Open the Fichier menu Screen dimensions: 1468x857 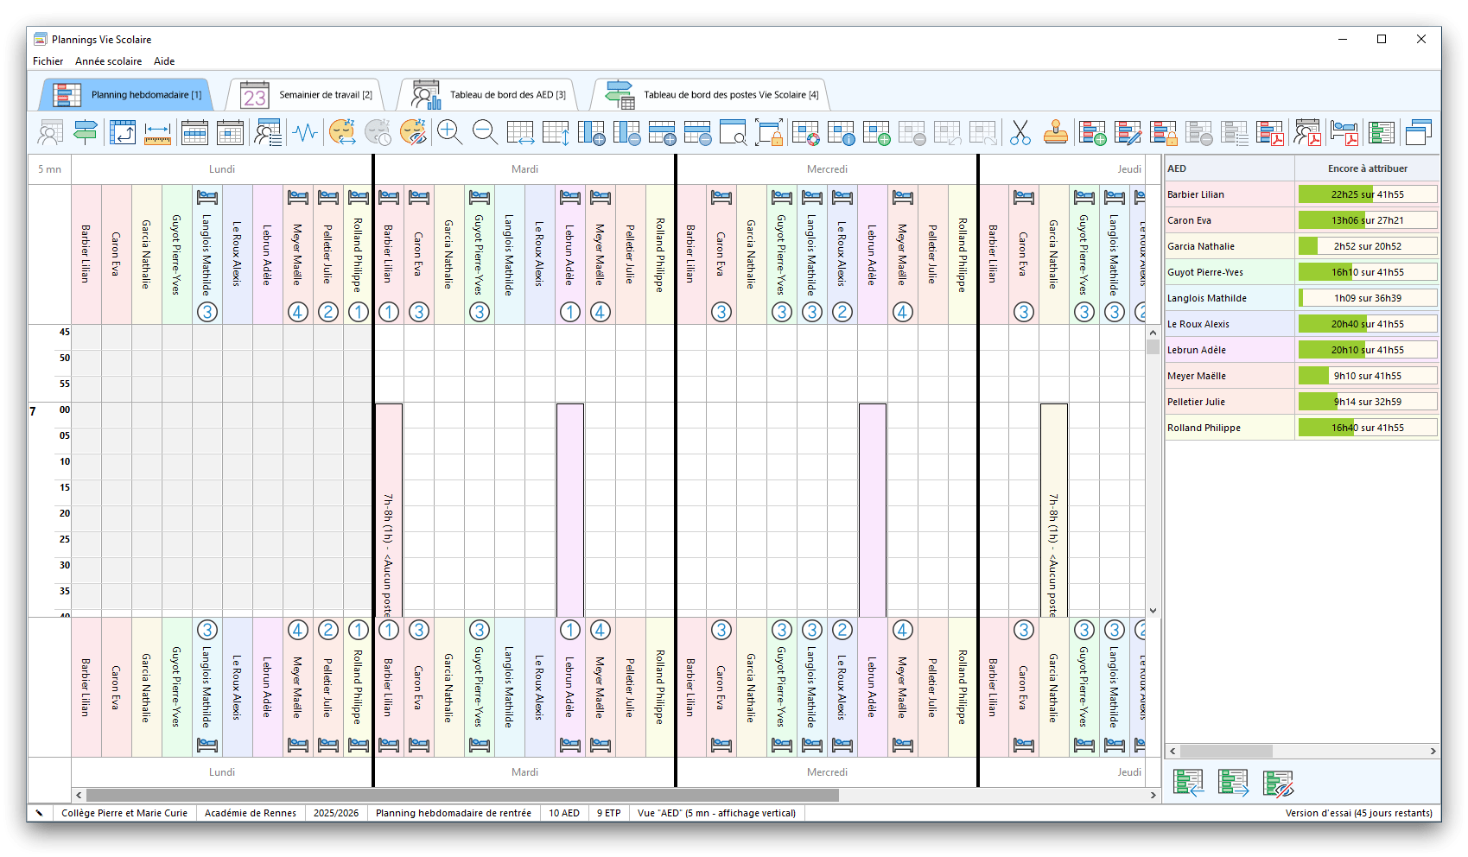tap(48, 61)
